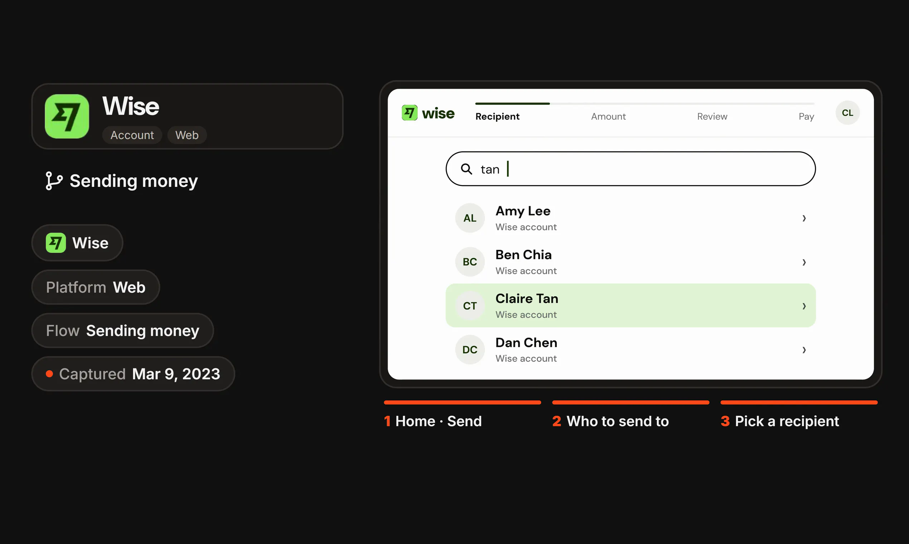Focus the recipient search field containing tan
This screenshot has width=909, height=544.
click(x=631, y=169)
